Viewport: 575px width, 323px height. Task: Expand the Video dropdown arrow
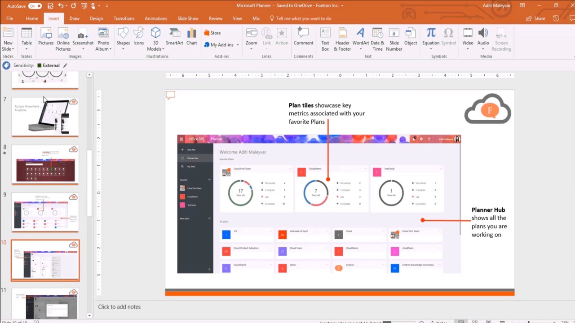click(468, 49)
